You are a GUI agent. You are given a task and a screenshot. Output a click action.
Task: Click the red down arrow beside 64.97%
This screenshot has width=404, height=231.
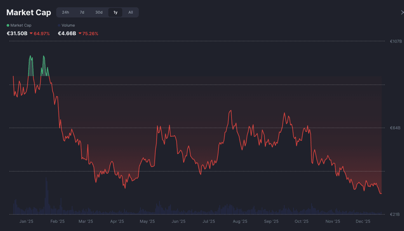(31, 34)
